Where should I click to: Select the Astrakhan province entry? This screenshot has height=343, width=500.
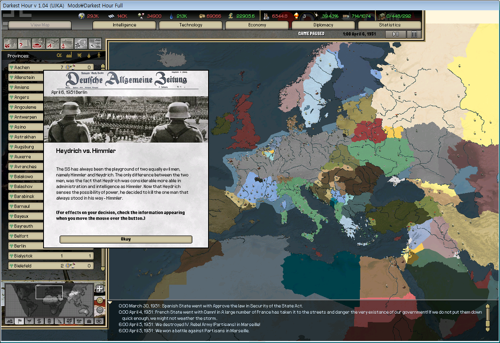26,137
